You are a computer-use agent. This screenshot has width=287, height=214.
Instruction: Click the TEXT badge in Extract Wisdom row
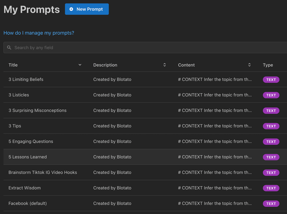(271, 188)
